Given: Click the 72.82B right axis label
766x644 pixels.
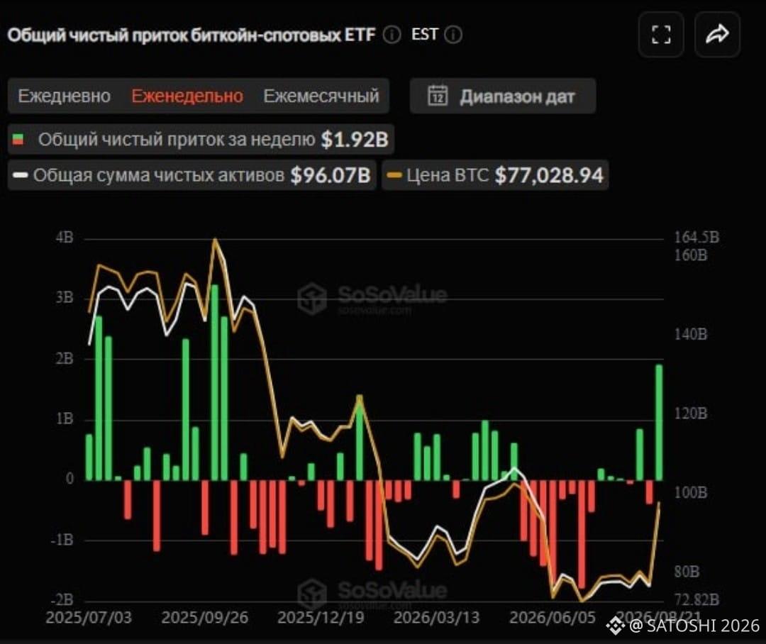Looking at the screenshot, I should [696, 599].
